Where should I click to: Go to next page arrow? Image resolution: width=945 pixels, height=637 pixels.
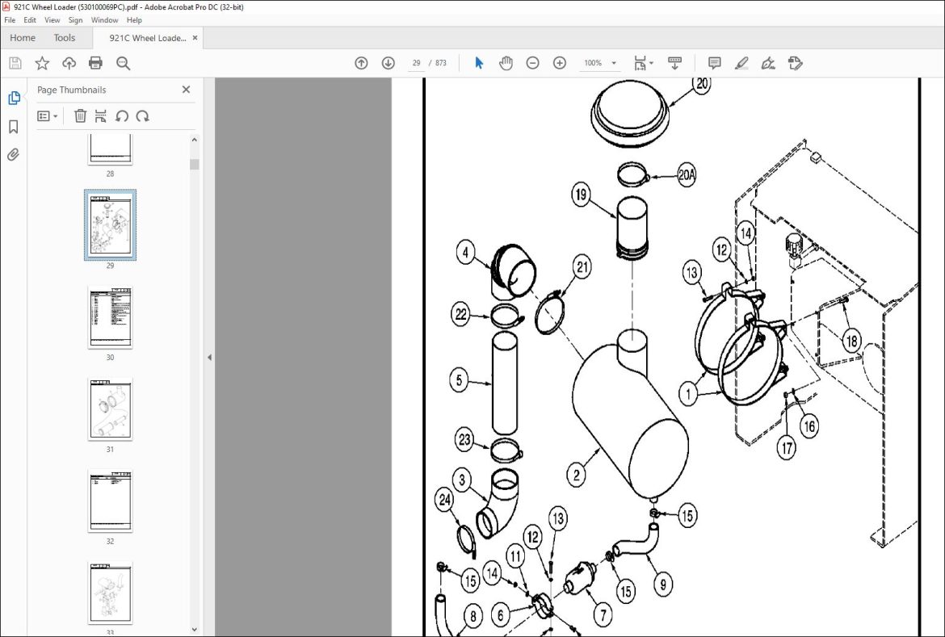[388, 63]
